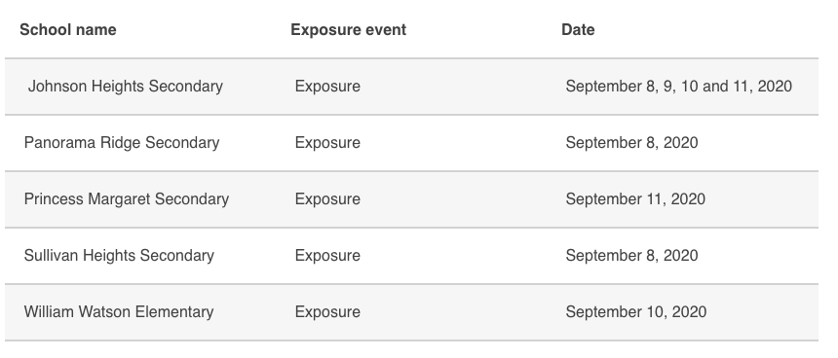Select Princess Margaret Secondary school name
The image size is (838, 358).
point(127,199)
